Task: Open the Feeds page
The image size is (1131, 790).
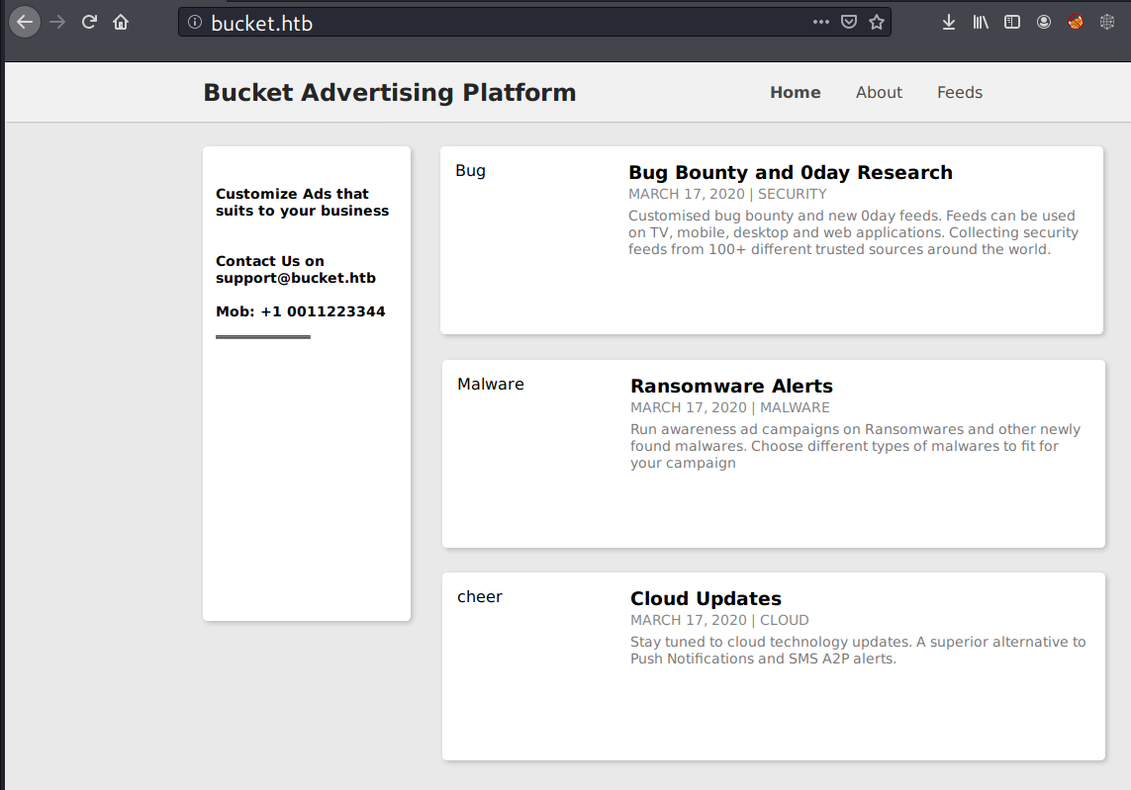Action: click(x=959, y=92)
